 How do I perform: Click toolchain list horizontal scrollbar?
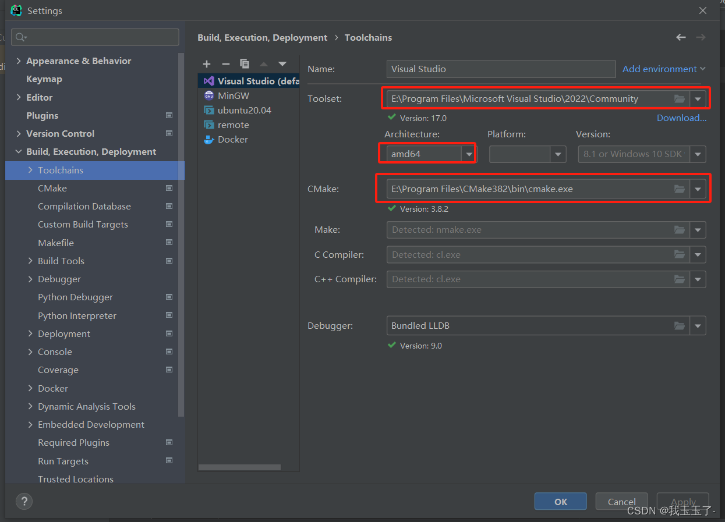click(239, 467)
